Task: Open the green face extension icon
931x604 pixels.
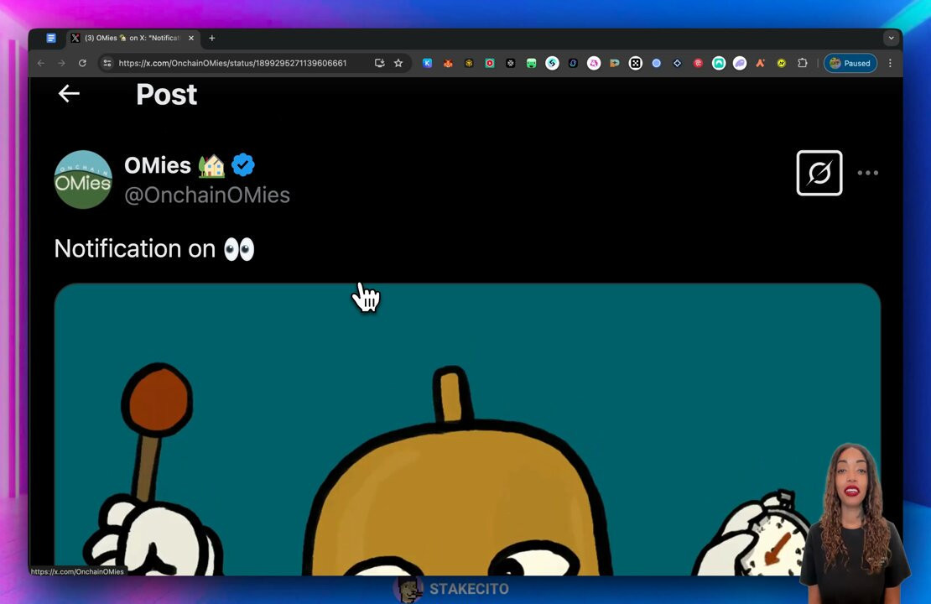Action: 532,63
